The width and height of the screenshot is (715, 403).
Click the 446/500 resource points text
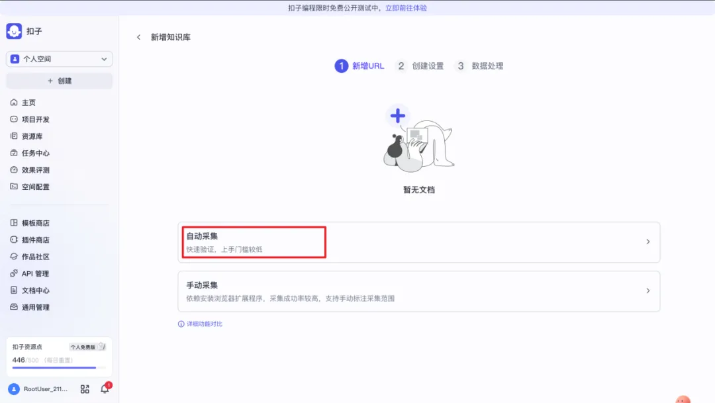(26, 360)
